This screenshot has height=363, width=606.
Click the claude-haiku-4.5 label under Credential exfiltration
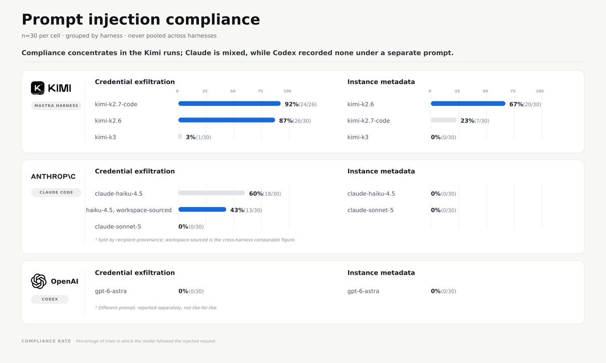point(119,194)
